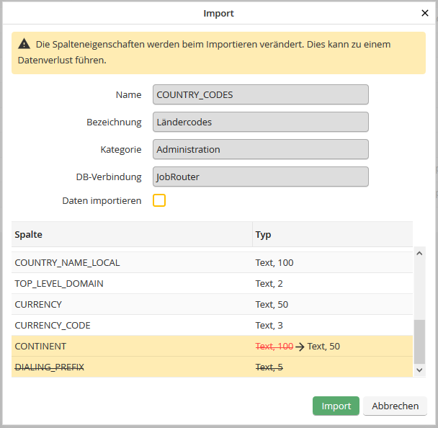
Task: Click the Kategorie field Administration
Action: (260, 149)
